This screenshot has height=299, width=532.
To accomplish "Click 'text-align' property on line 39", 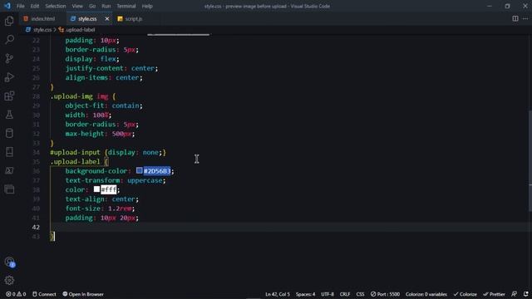I will click(85, 199).
